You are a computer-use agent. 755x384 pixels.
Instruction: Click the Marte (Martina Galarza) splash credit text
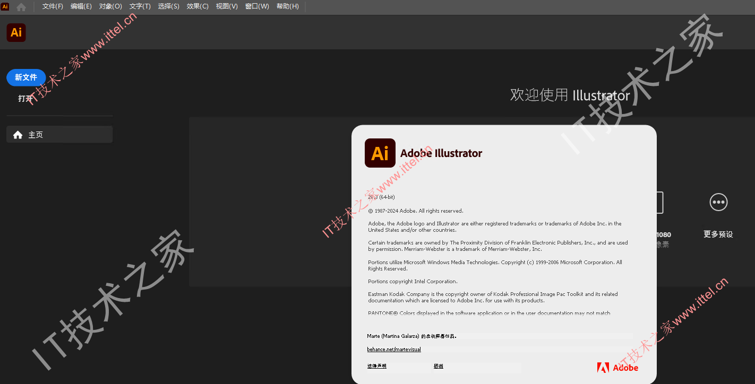pos(411,336)
